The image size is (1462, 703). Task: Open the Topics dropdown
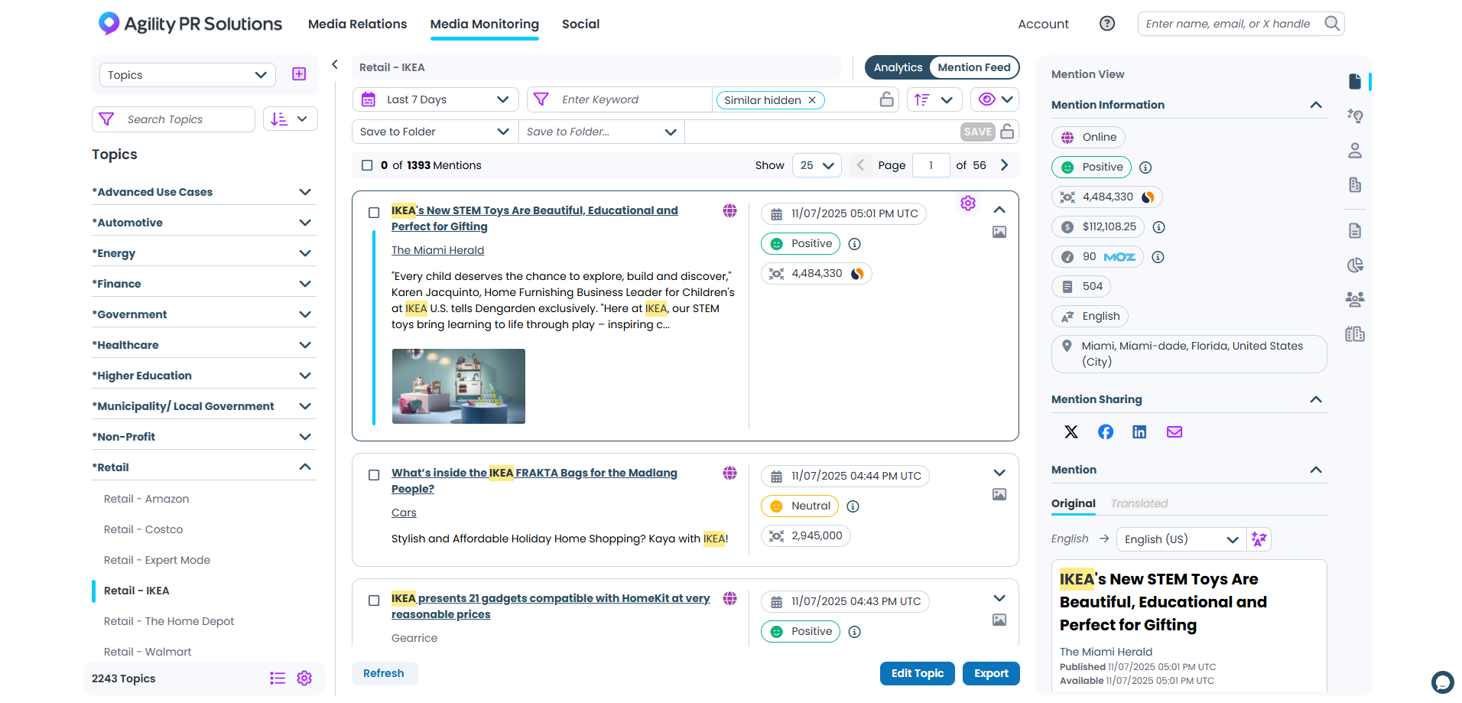click(x=187, y=75)
